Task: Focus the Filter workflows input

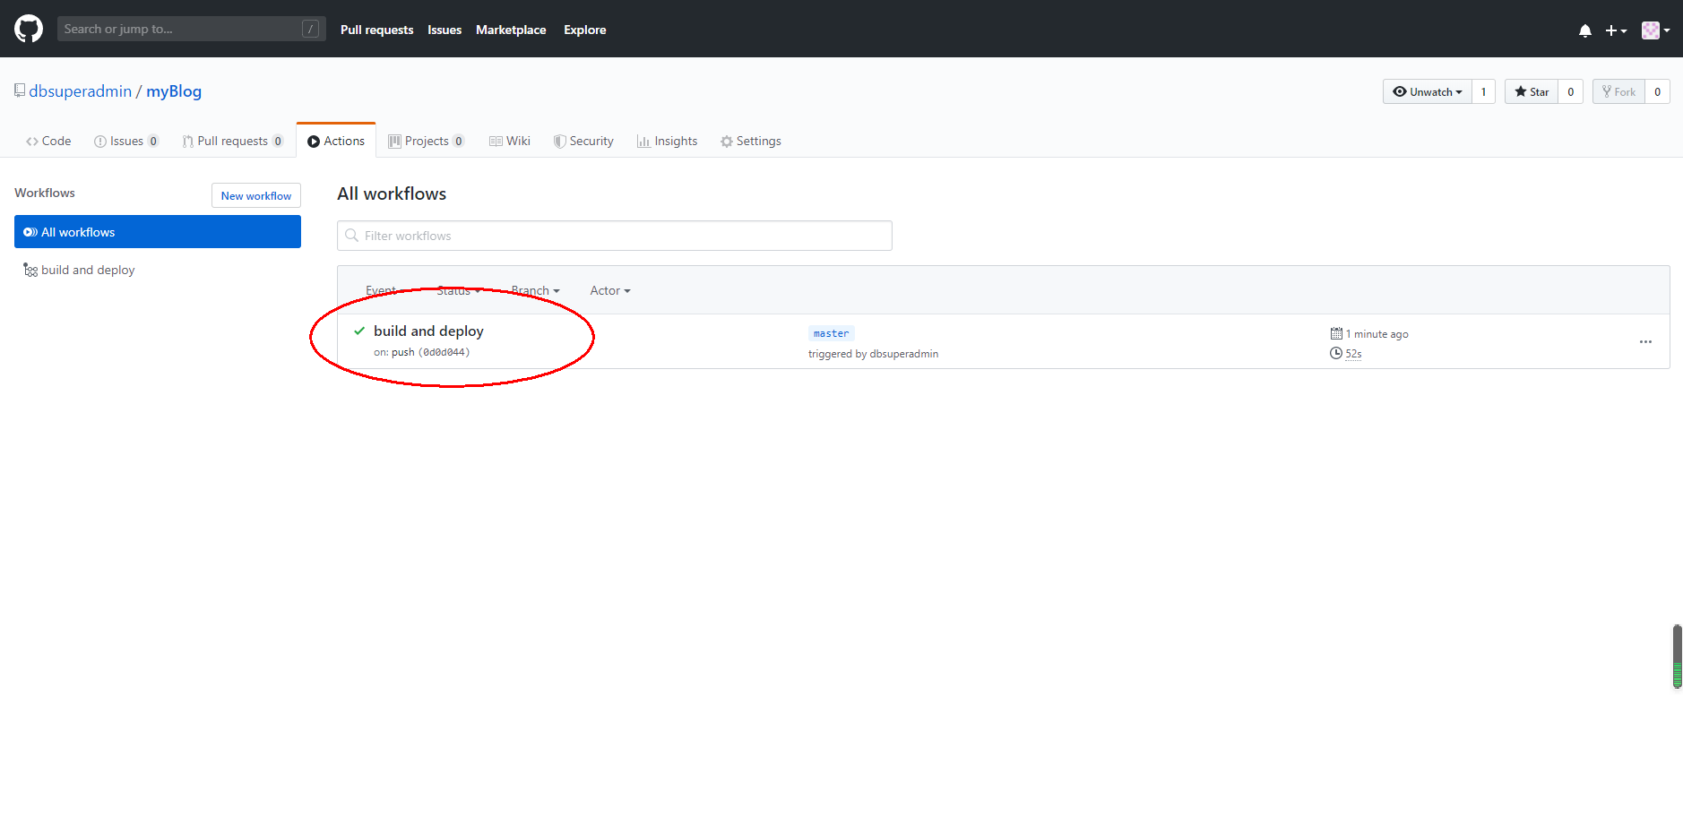Action: (615, 236)
